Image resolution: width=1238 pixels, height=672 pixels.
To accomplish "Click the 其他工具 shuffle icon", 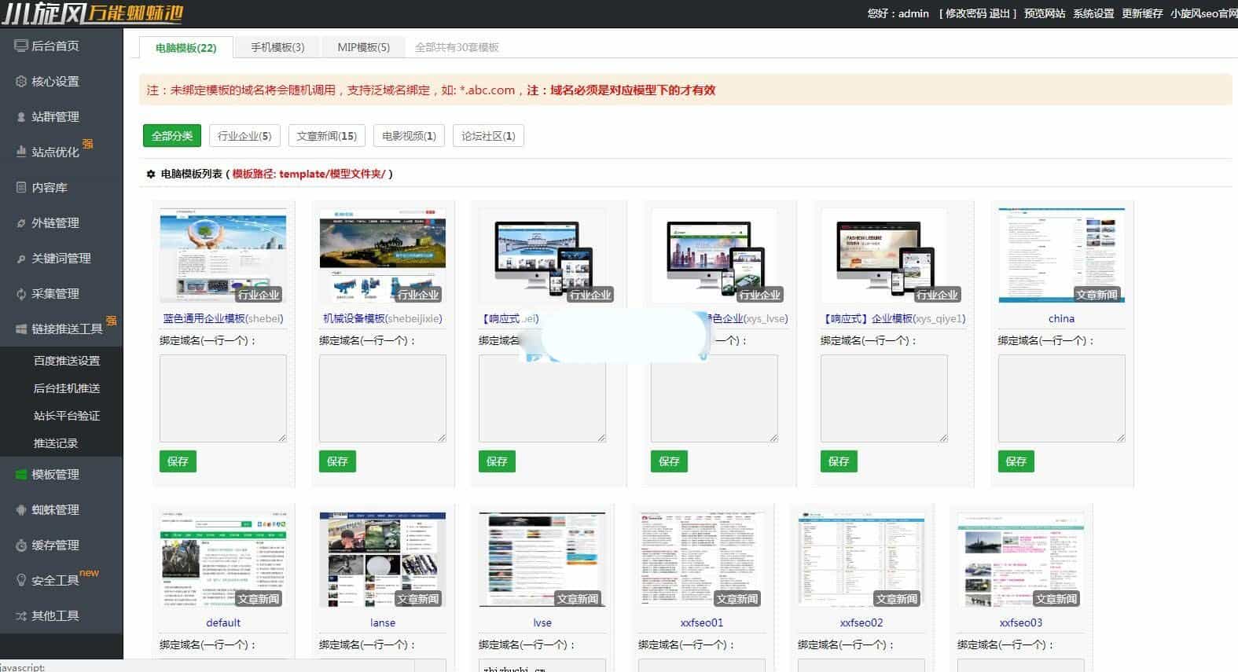I will (x=21, y=615).
